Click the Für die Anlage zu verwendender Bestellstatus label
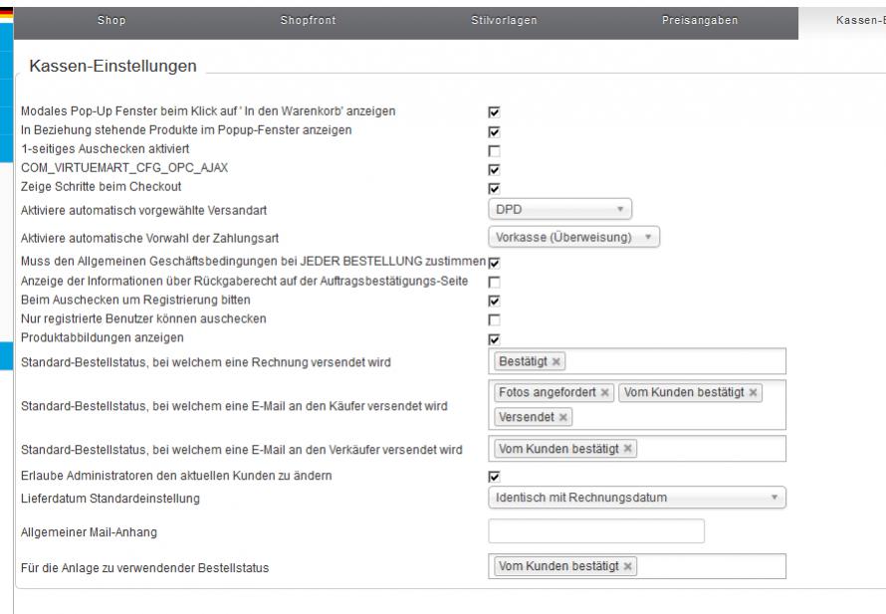Screen dimensions: 886x614 144,567
